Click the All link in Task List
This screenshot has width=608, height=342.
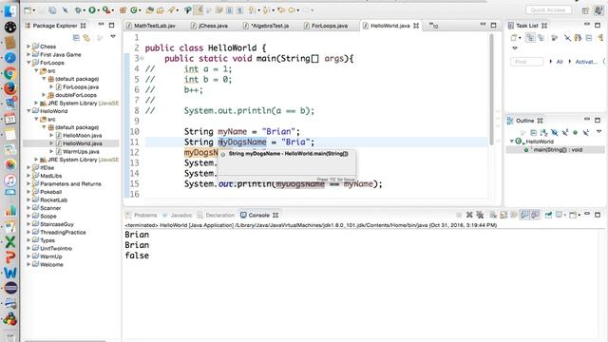560,62
